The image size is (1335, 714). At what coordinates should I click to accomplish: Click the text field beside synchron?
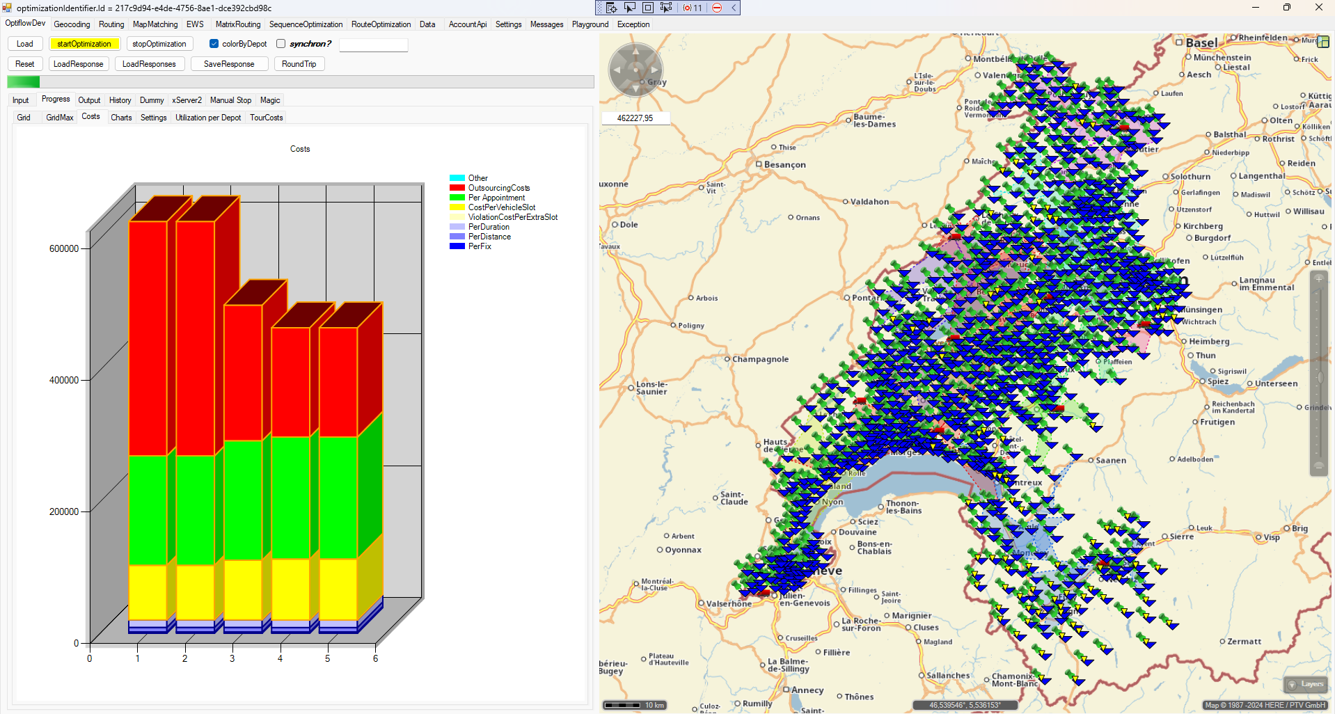373,45
